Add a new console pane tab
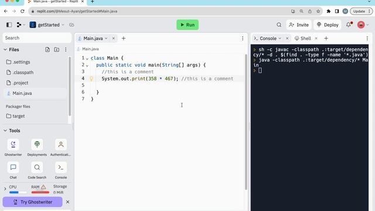This screenshot has width=375, height=211. 326,38
